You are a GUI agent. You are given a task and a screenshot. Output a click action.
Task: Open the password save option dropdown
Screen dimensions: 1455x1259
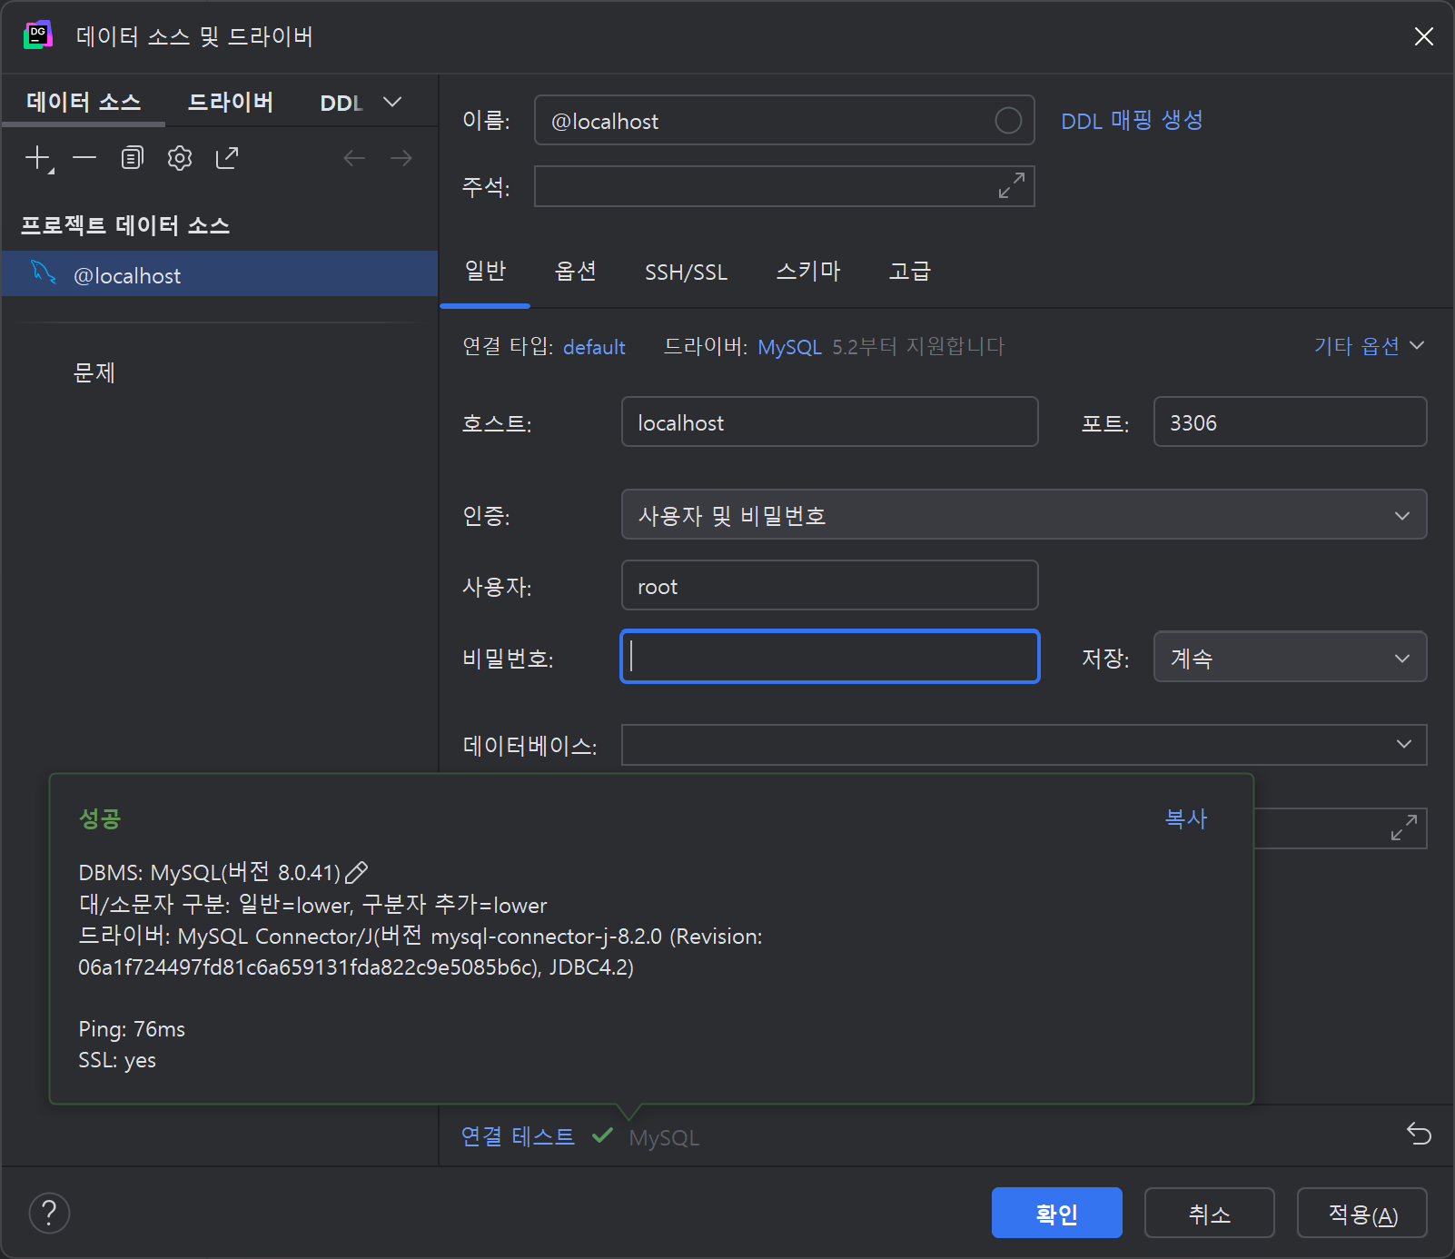click(x=1290, y=657)
